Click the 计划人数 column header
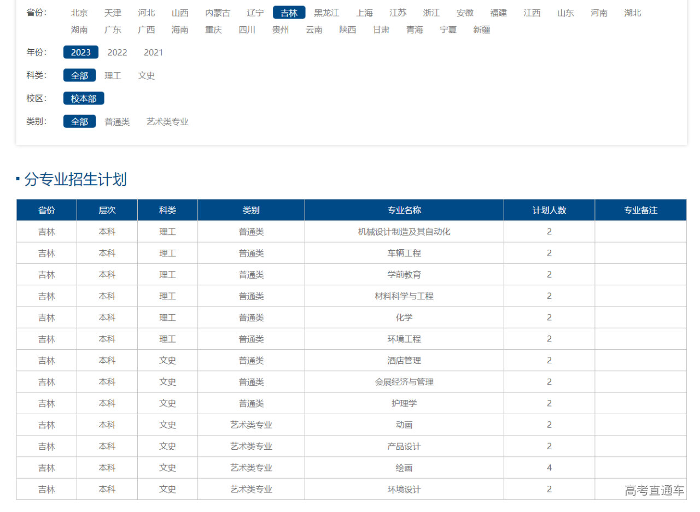Viewport: 700px width, 512px height. click(x=549, y=210)
